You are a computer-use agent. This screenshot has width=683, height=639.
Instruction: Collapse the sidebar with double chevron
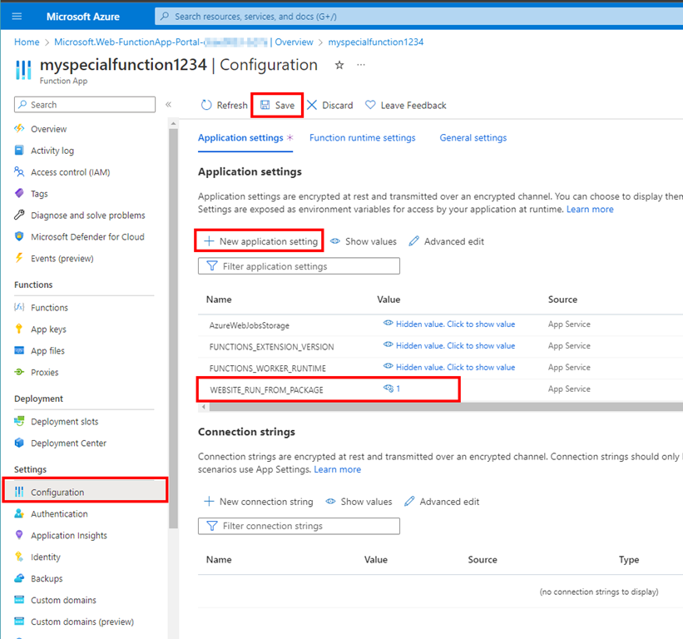(x=168, y=105)
